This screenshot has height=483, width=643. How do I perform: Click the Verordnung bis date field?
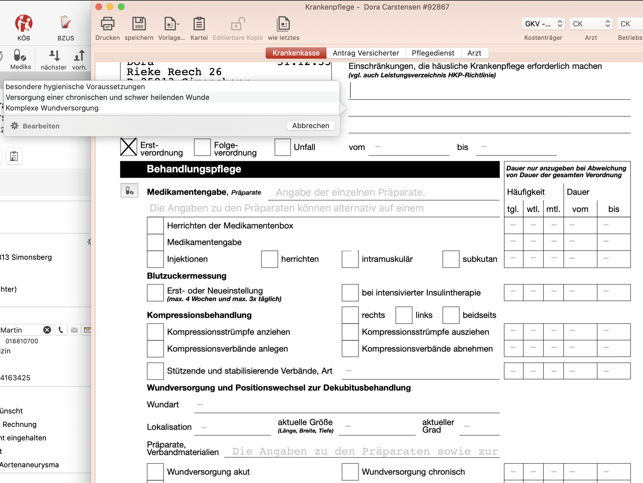(x=516, y=147)
